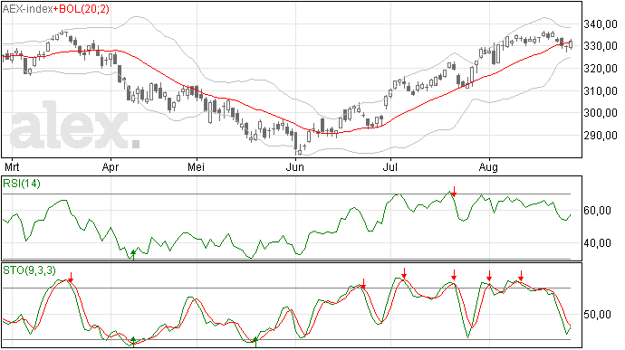Click the AEX-index chart title
The height and width of the screenshot is (350, 625).
pyautogui.click(x=27, y=9)
